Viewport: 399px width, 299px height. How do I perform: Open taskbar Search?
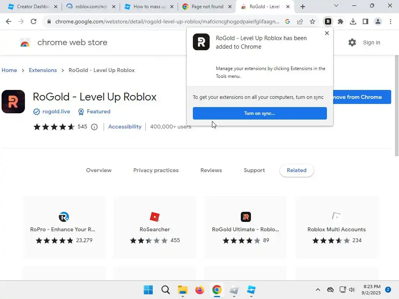(x=165, y=290)
